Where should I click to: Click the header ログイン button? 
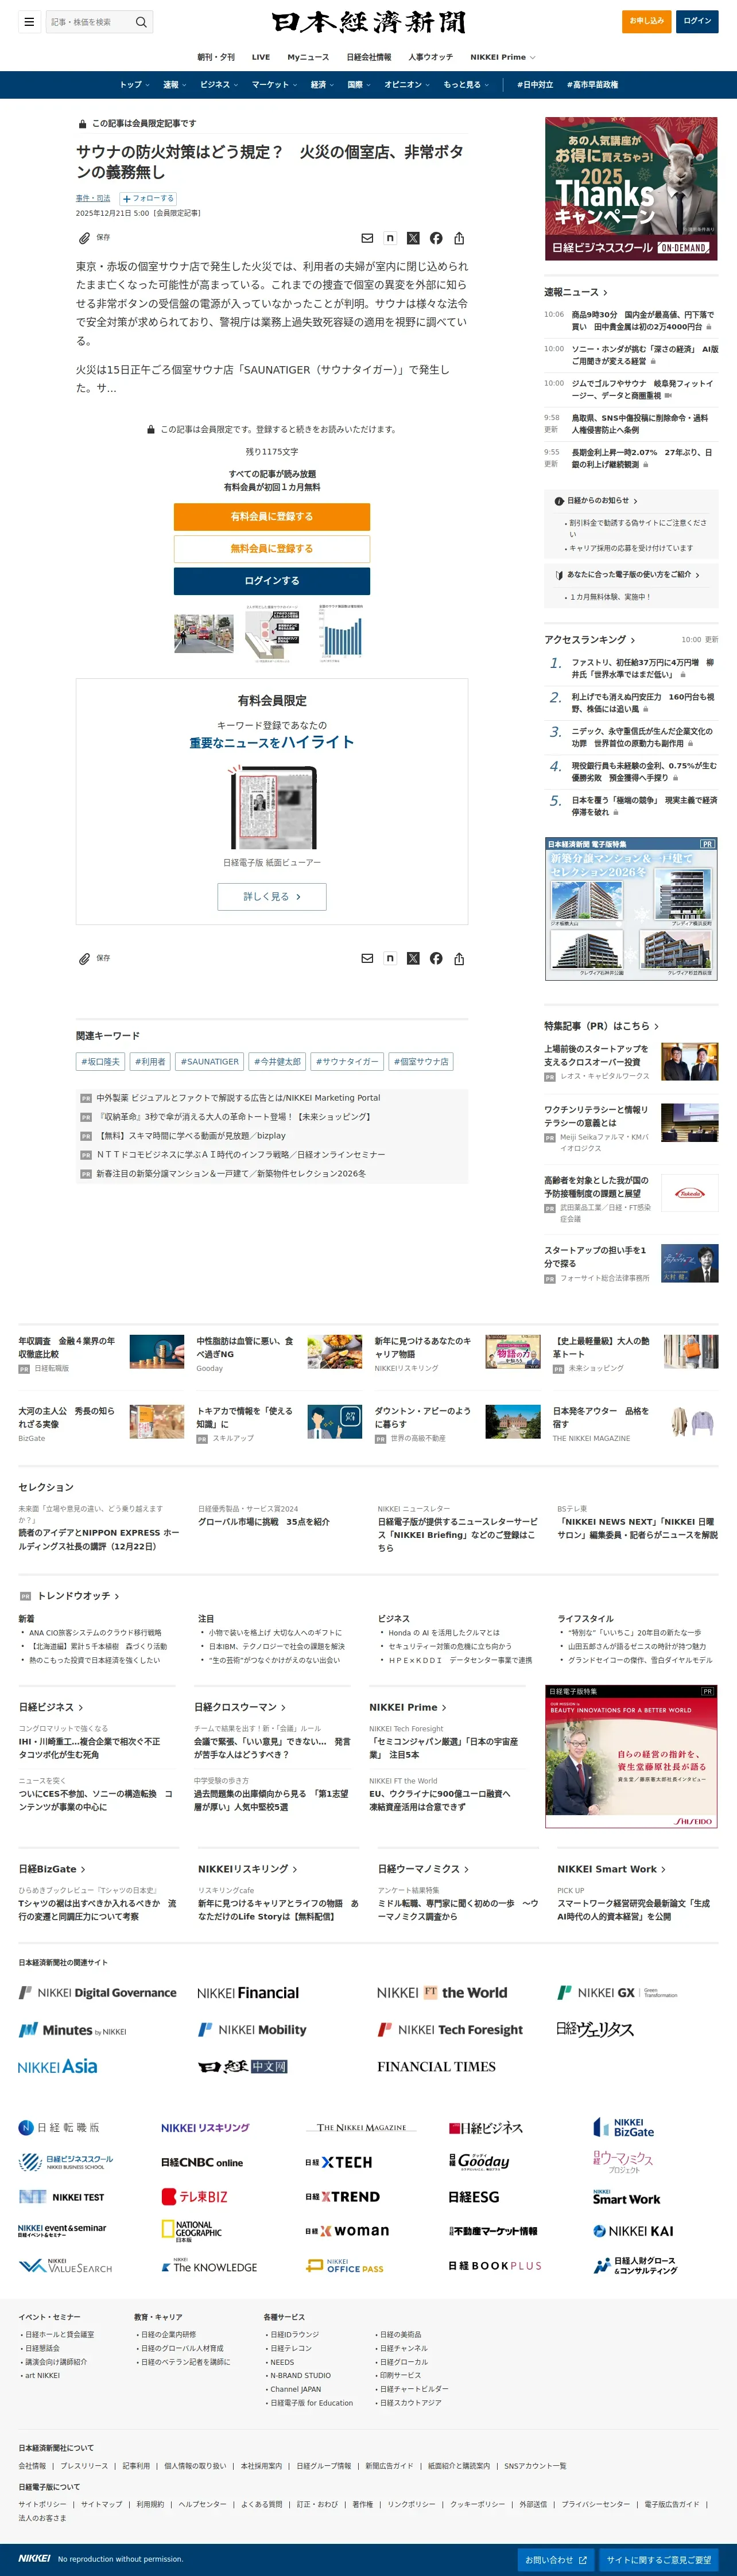pyautogui.click(x=697, y=21)
